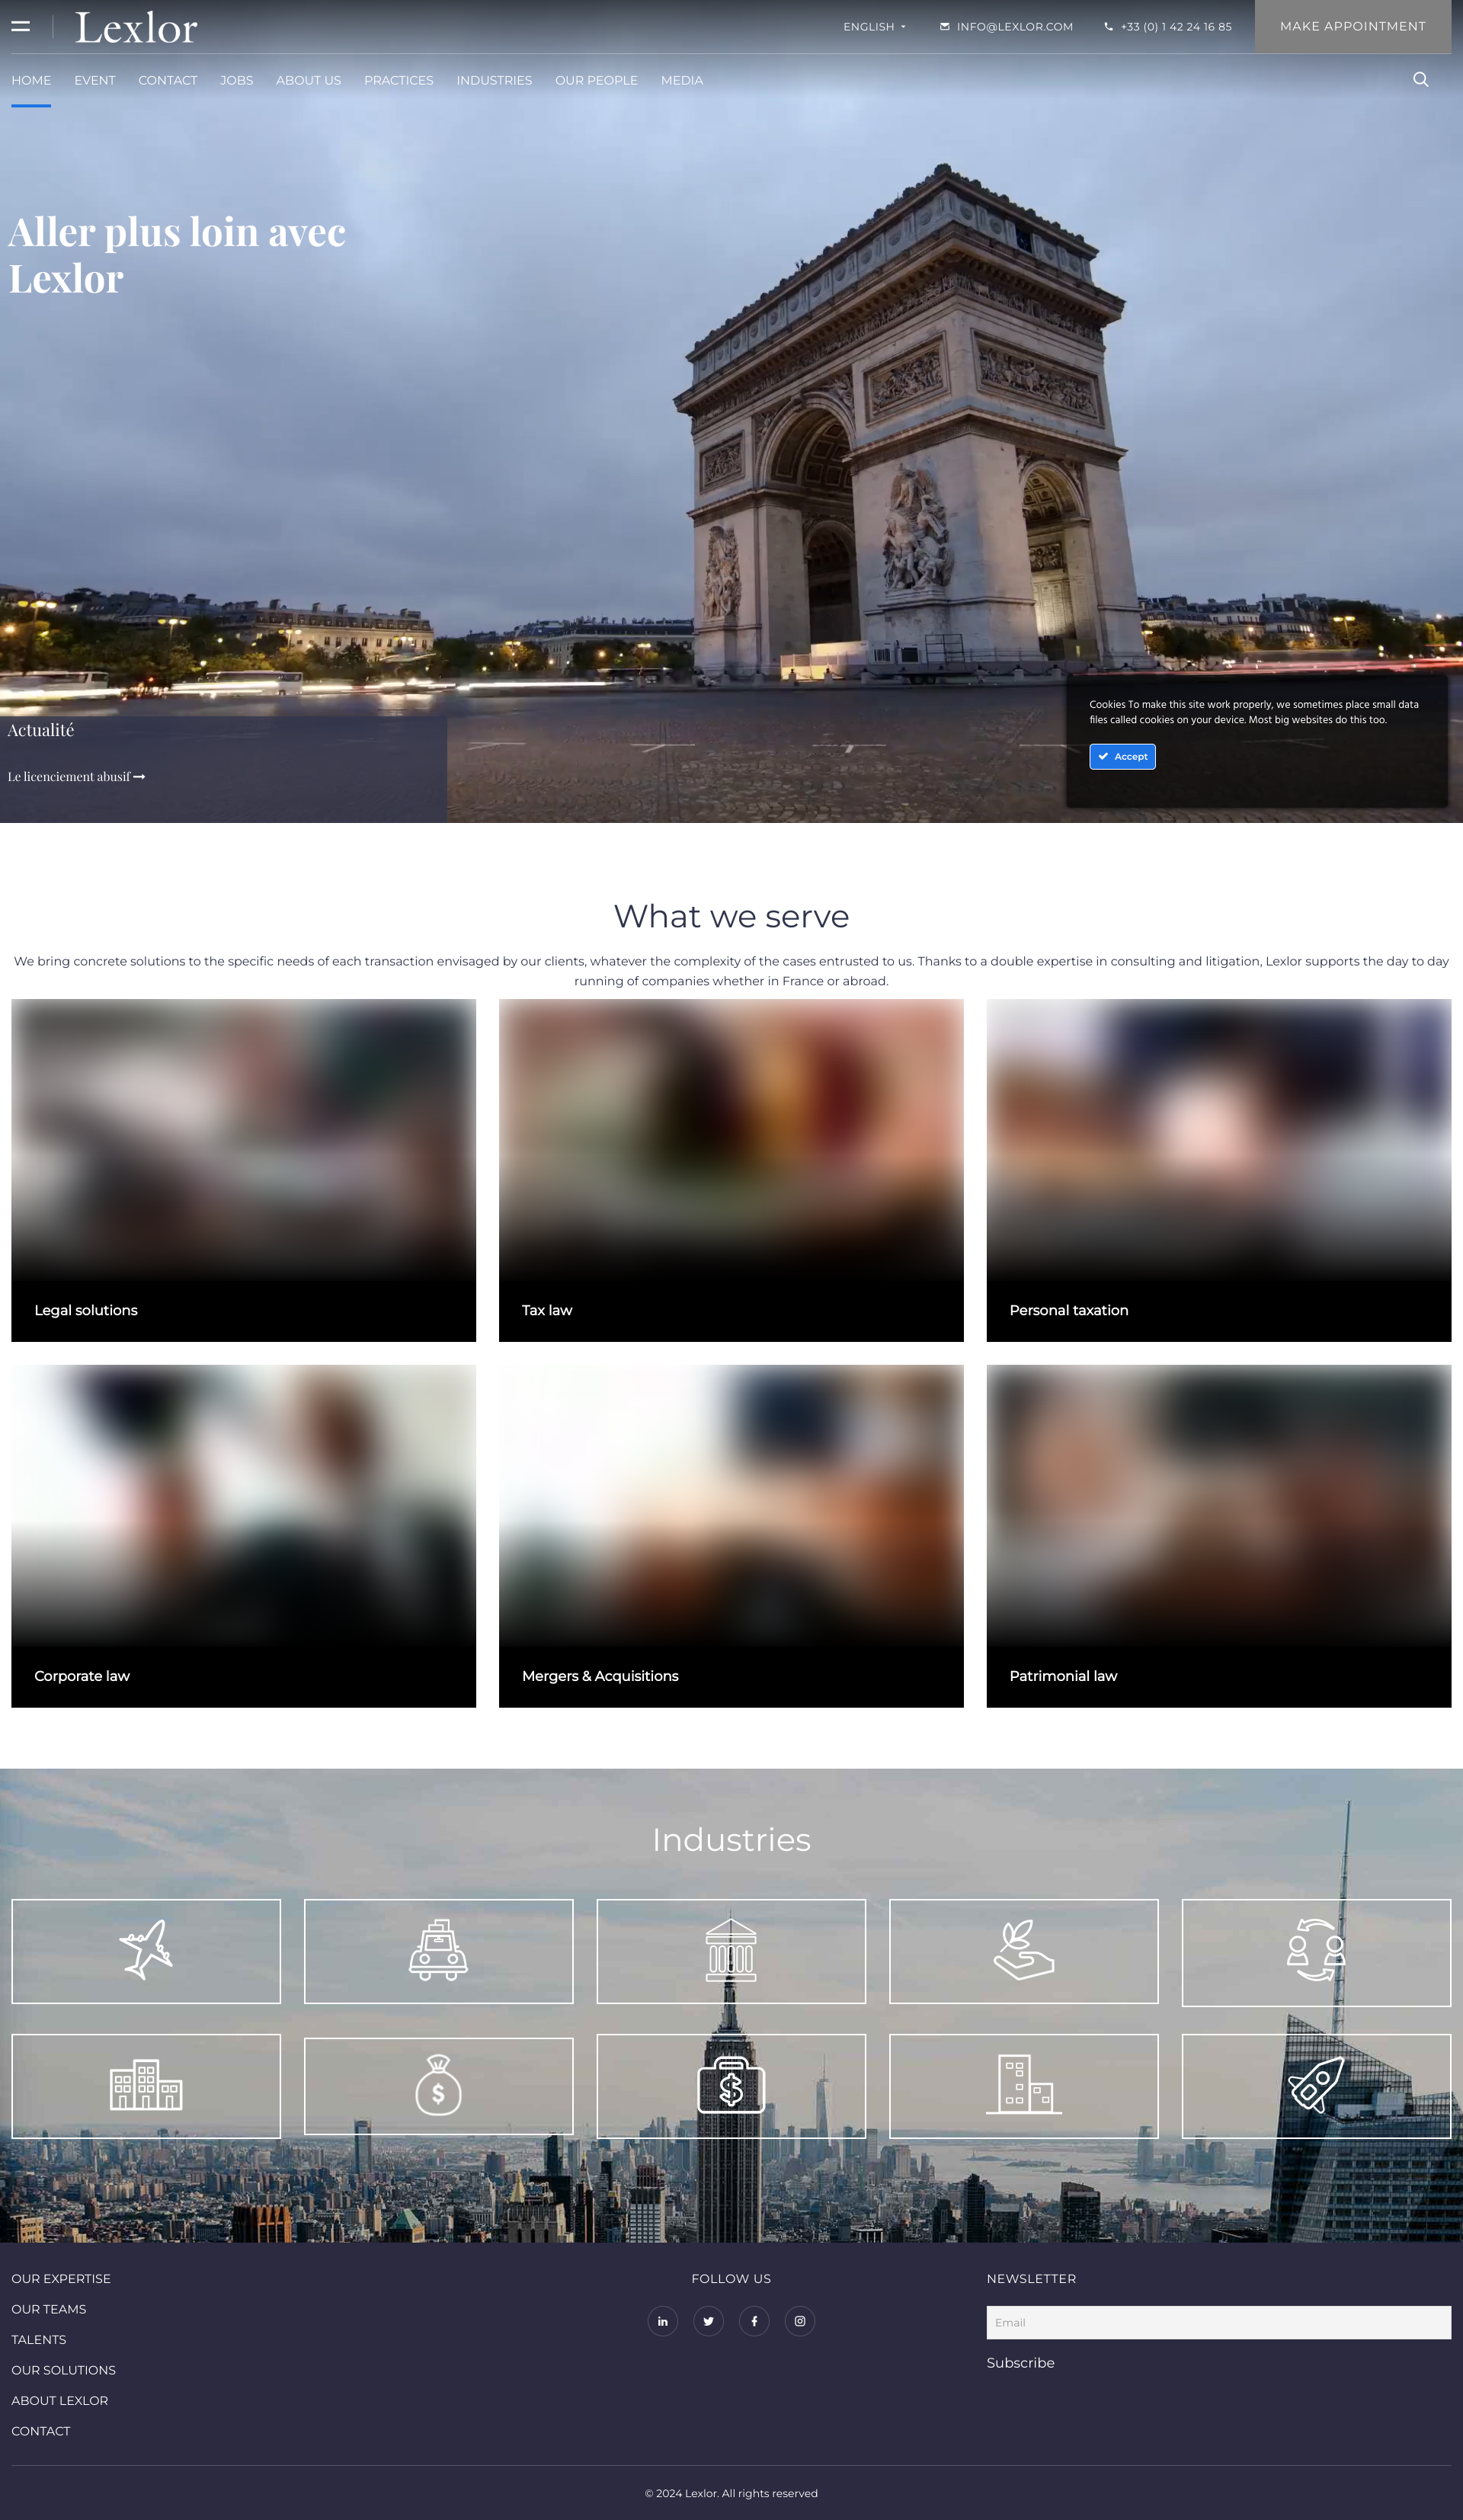Select the hand with plant industry icon
The height and width of the screenshot is (2520, 1463).
click(x=1024, y=1950)
